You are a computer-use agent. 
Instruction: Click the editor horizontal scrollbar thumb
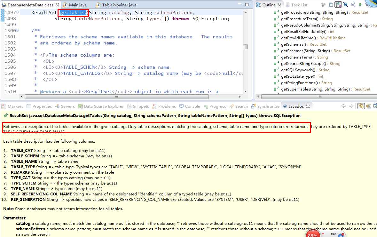tap(117, 97)
